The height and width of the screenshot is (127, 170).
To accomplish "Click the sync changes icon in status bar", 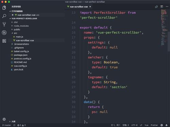I will click(x=14, y=125).
